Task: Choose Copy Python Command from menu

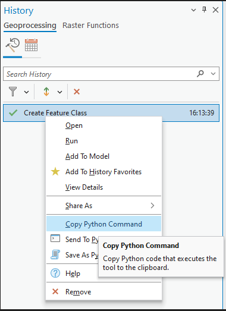Action: tap(103, 224)
